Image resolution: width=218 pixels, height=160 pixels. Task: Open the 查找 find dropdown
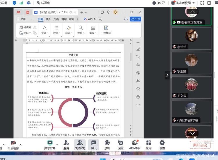pyautogui.click(x=81, y=30)
